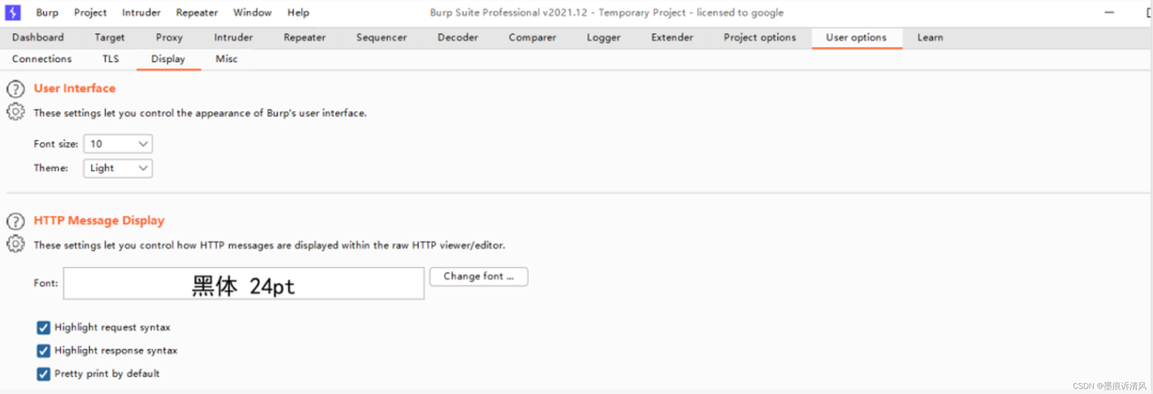Open the Project menu
This screenshot has height=394, width=1153.
click(x=91, y=12)
